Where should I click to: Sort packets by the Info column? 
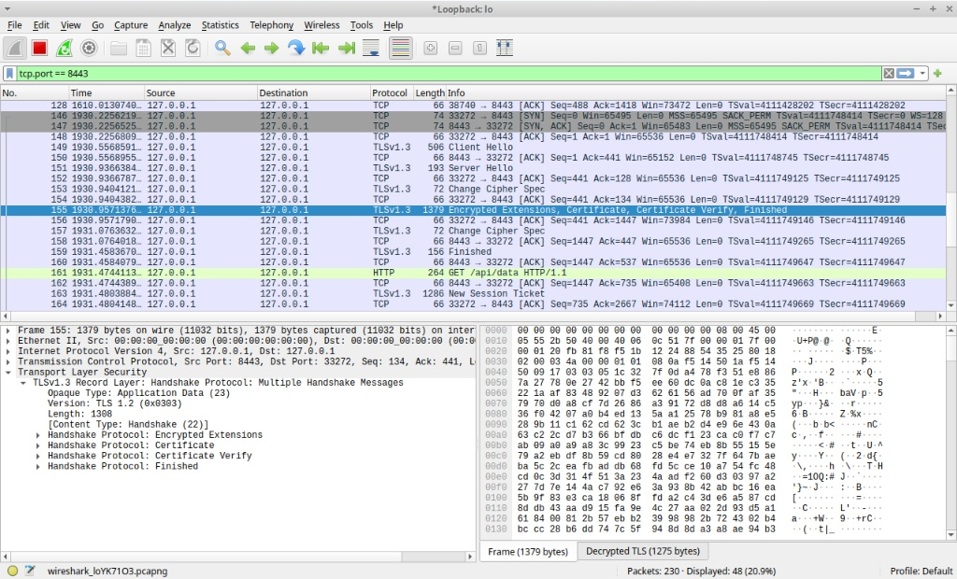(x=695, y=92)
